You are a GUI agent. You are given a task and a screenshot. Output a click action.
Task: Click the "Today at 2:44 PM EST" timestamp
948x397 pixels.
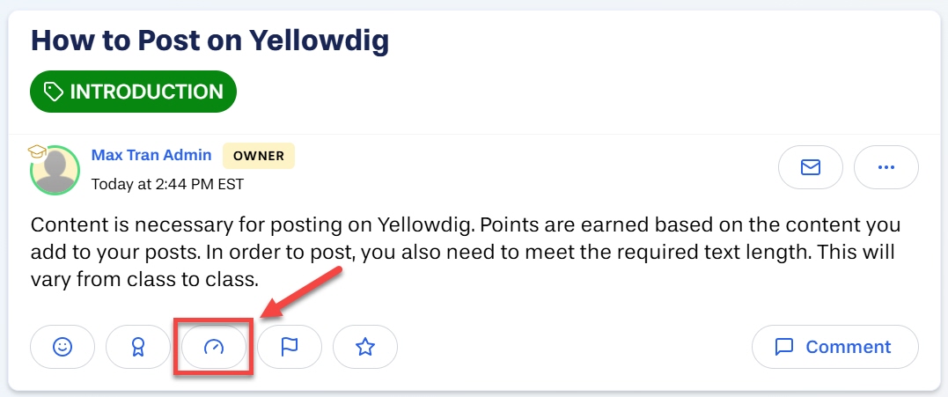tap(167, 184)
